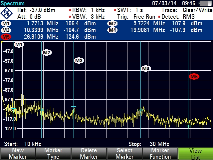Click the 5.7224 MHz marker frequency
This screenshot has width=213, height=160.
(x=149, y=24)
